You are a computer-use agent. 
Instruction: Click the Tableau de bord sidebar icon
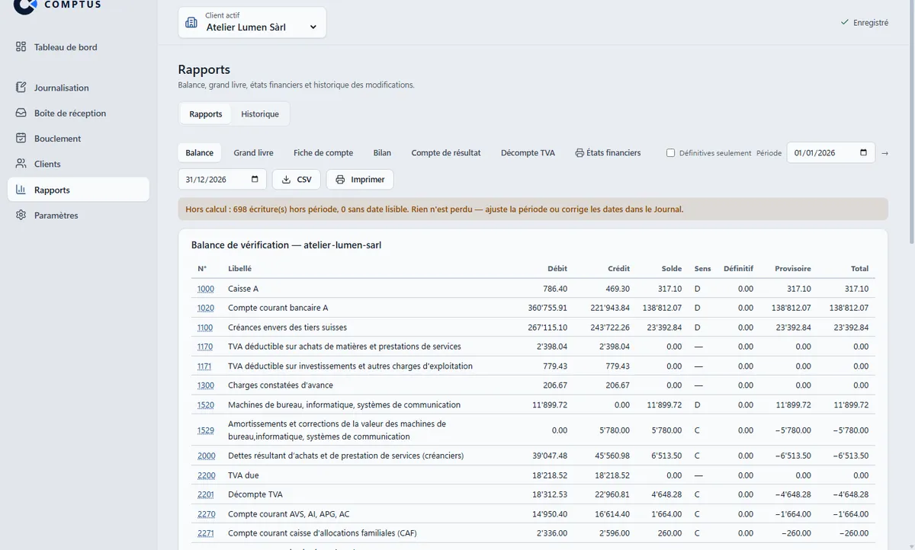tap(21, 47)
